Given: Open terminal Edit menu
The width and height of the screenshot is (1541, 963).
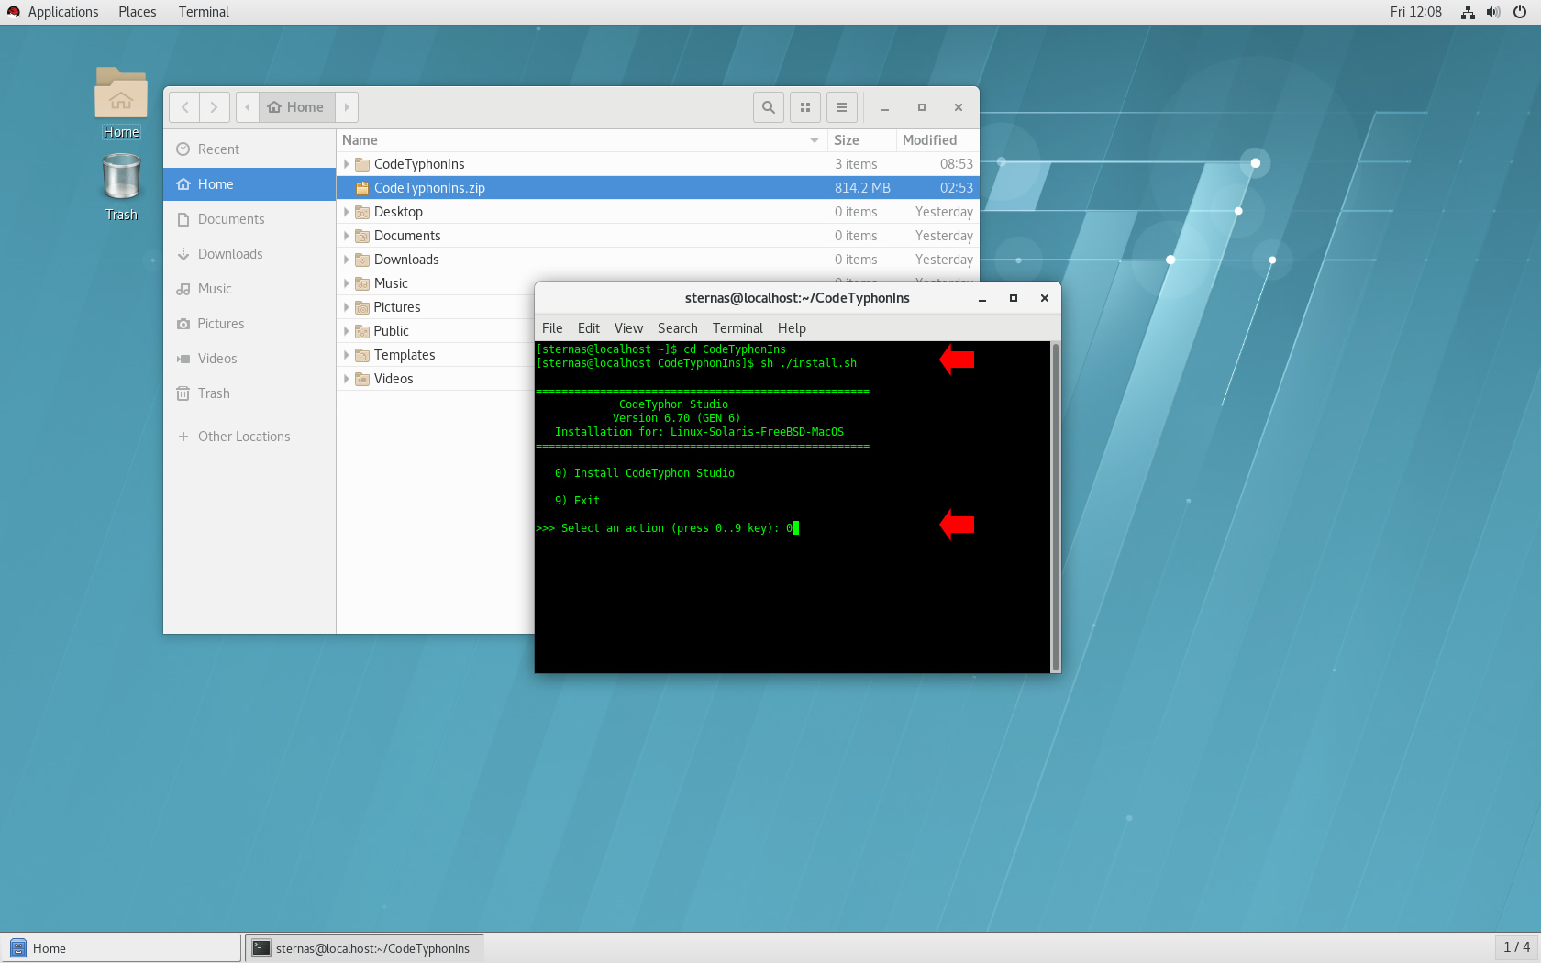Looking at the screenshot, I should (x=589, y=328).
